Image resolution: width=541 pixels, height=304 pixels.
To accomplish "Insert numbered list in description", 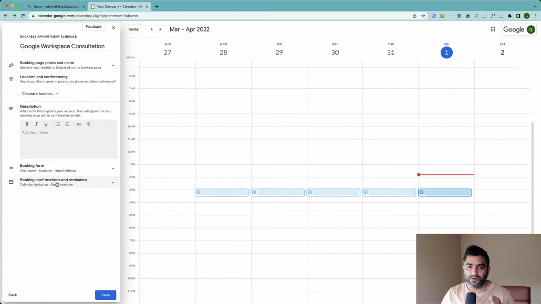I will pyautogui.click(x=58, y=124).
